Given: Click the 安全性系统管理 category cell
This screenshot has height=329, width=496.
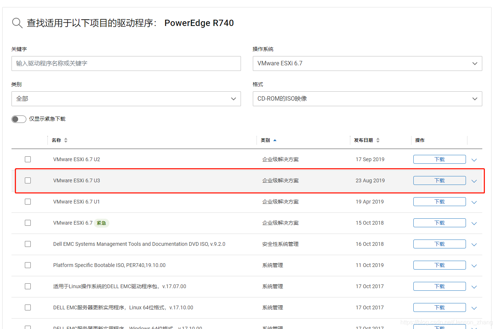Looking at the screenshot, I should tap(280, 244).
